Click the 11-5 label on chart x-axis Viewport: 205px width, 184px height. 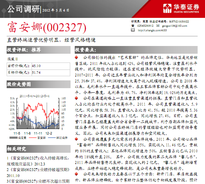click(x=17, y=133)
